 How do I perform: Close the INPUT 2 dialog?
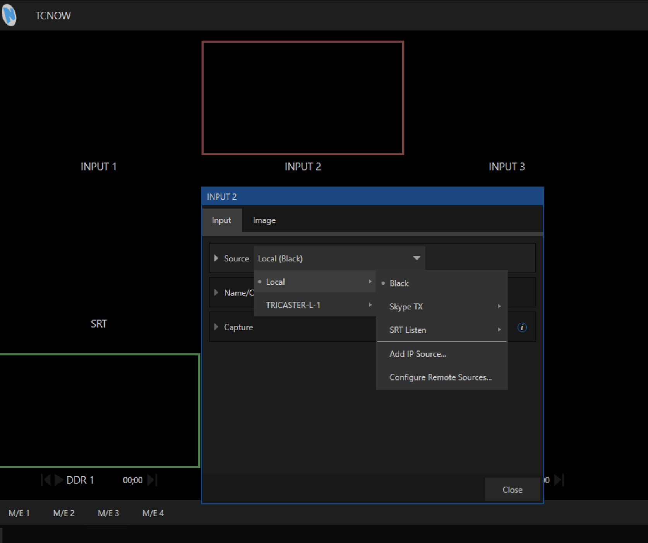pos(512,490)
